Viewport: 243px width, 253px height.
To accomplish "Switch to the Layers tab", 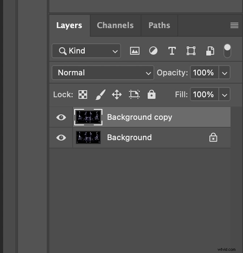I will click(x=69, y=26).
